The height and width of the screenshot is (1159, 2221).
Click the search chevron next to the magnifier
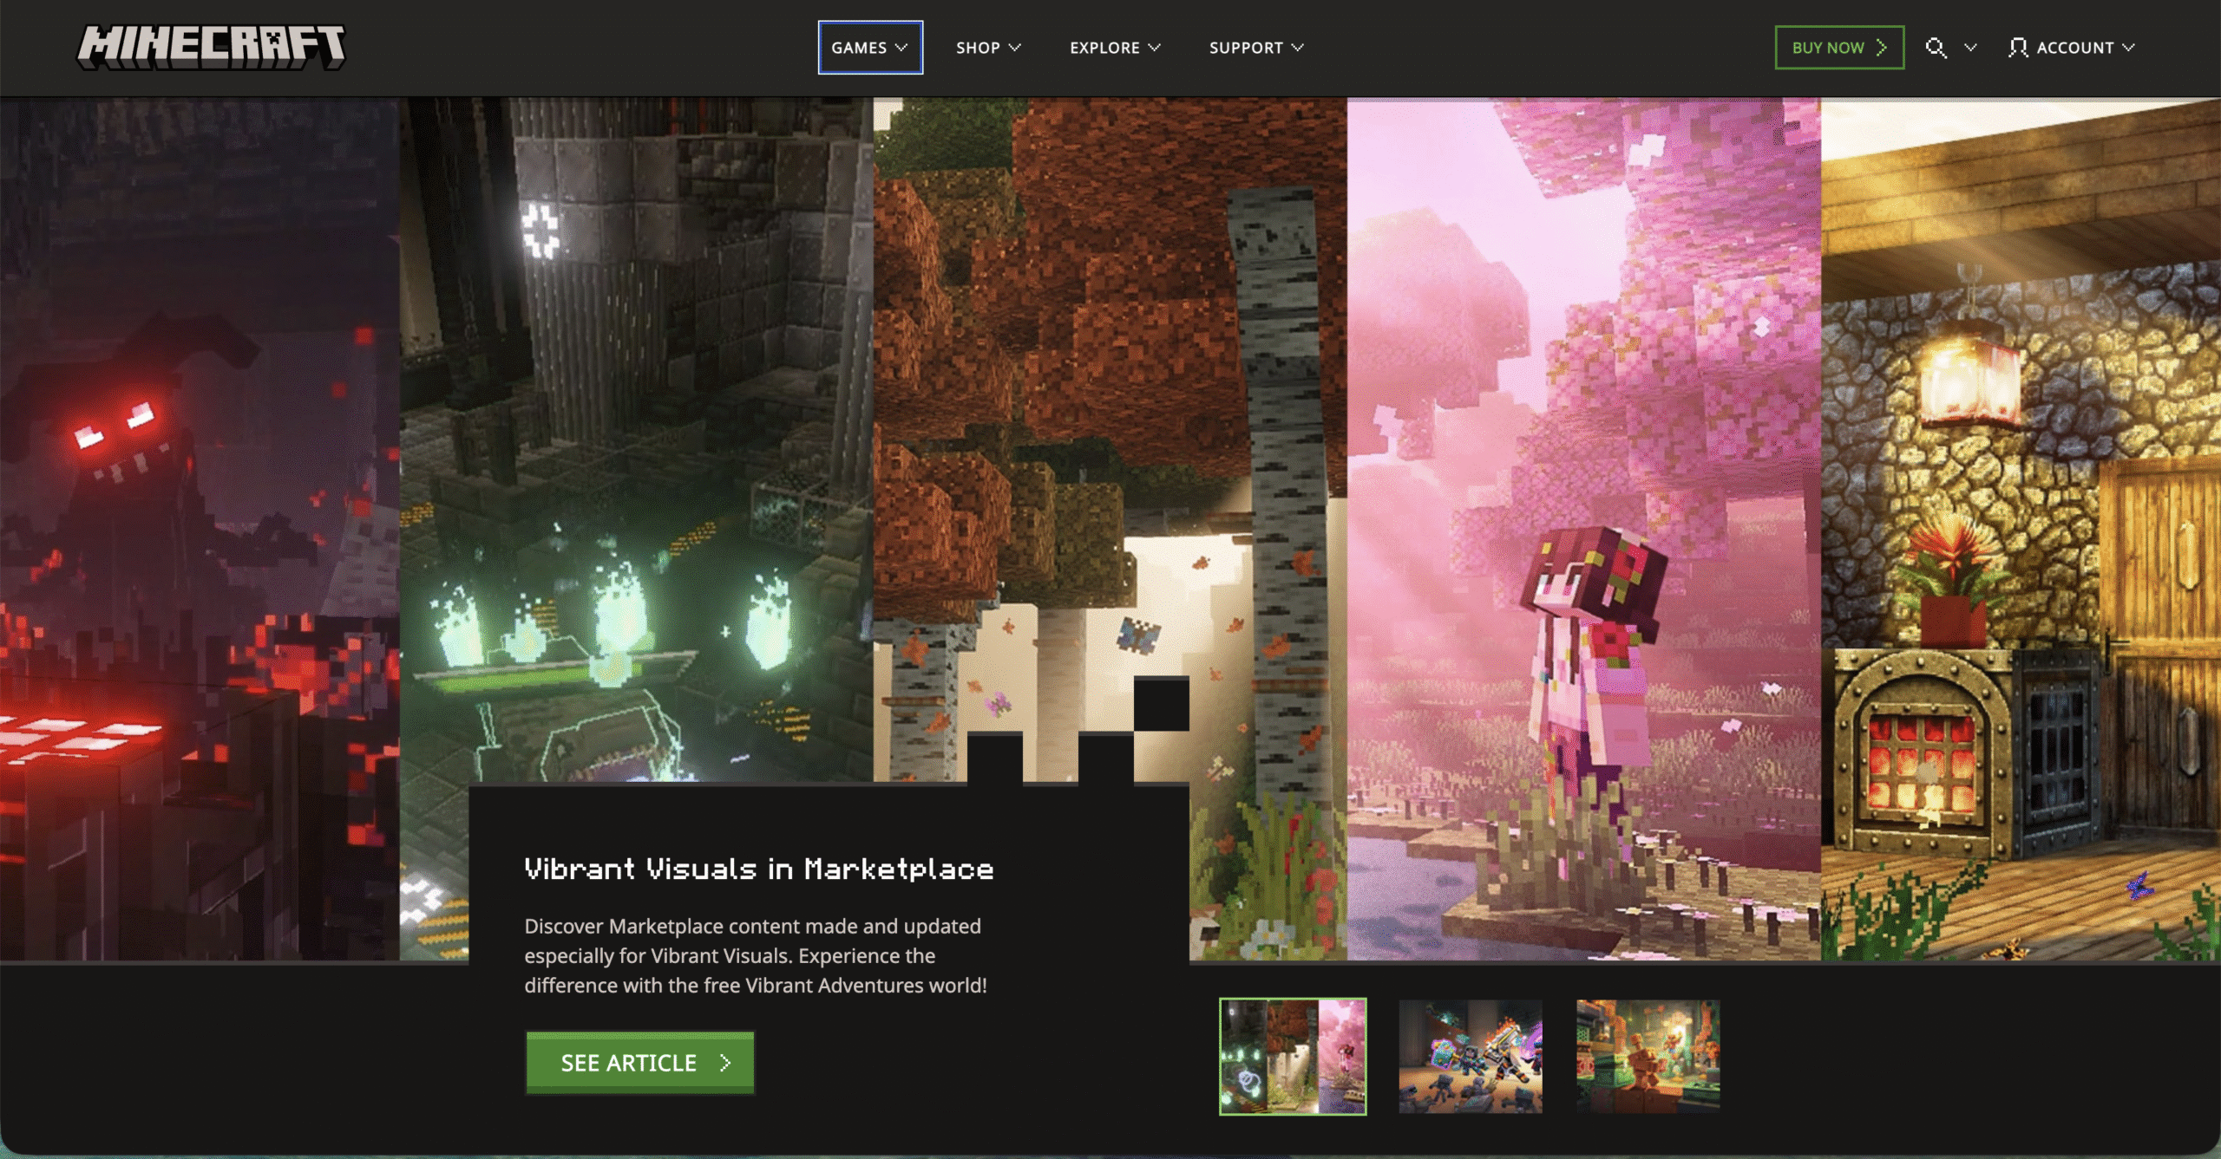coord(1970,49)
